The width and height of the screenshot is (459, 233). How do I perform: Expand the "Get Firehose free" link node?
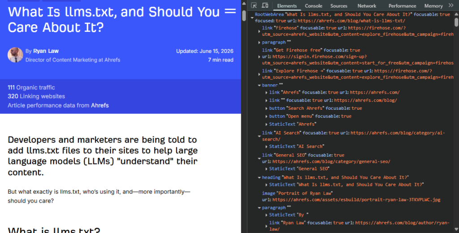point(259,57)
